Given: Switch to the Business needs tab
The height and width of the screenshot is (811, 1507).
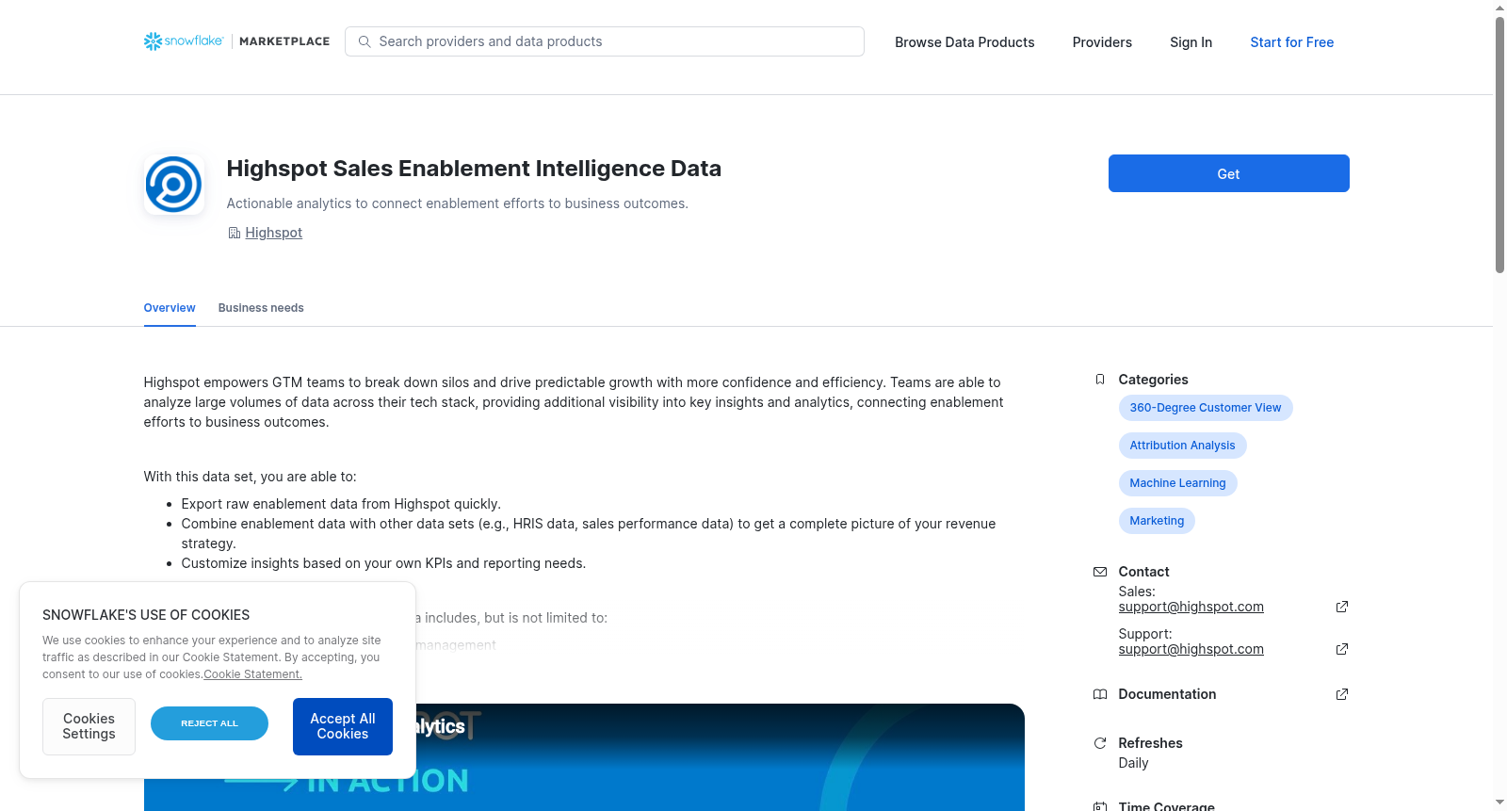Looking at the screenshot, I should (261, 308).
